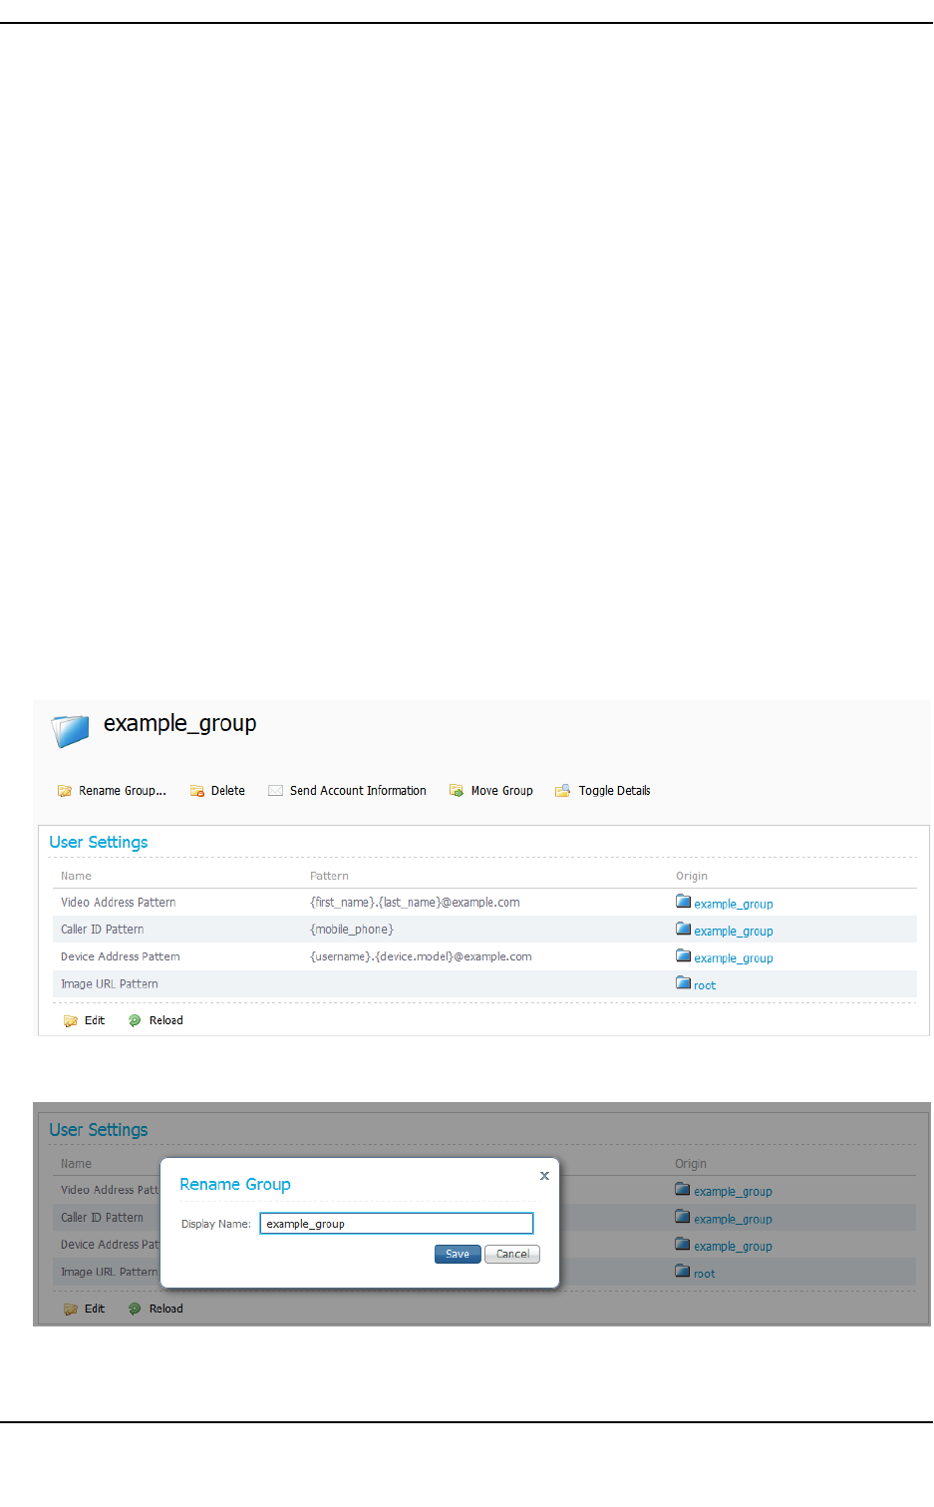
Task: Open root link in the dimmed lower panel
Action: [x=705, y=1274]
